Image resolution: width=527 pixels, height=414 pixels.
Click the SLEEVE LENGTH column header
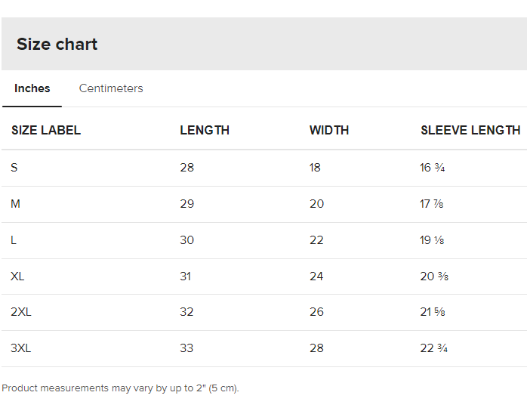coord(470,130)
